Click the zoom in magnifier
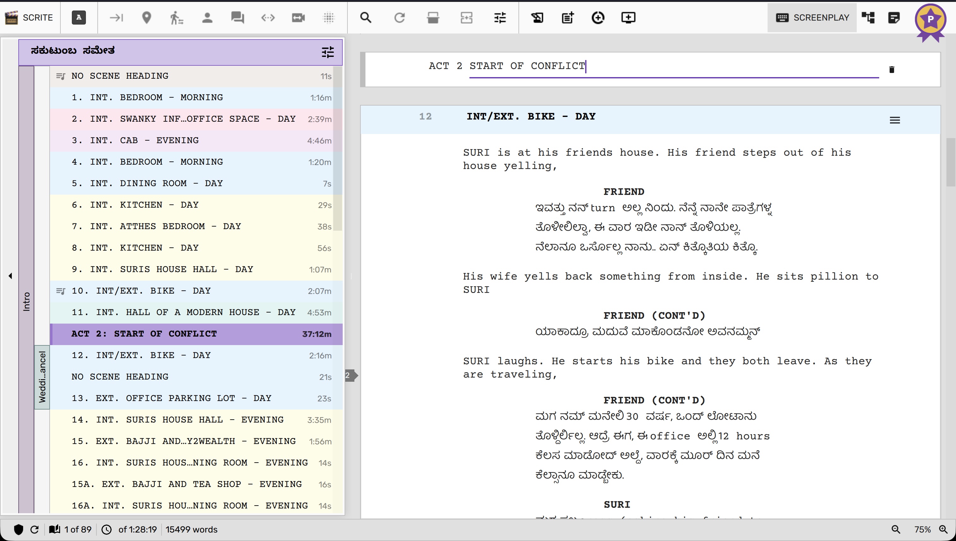The image size is (956, 541). coord(943,529)
